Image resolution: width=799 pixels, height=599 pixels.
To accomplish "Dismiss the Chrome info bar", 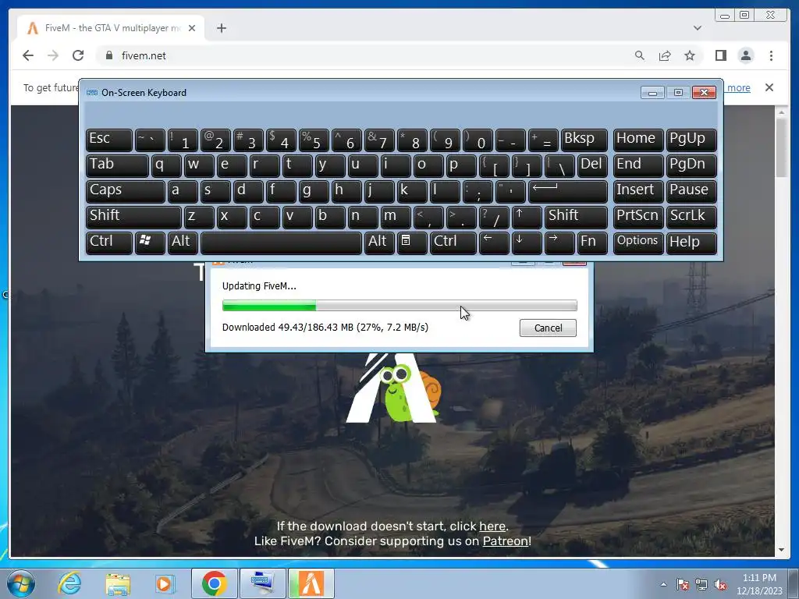I will tap(769, 87).
